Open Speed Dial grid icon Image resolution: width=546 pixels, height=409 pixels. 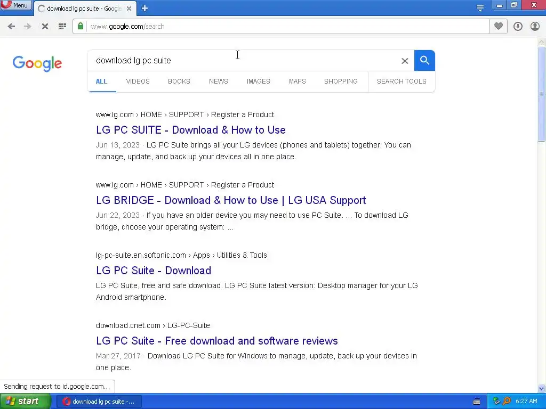coord(62,27)
